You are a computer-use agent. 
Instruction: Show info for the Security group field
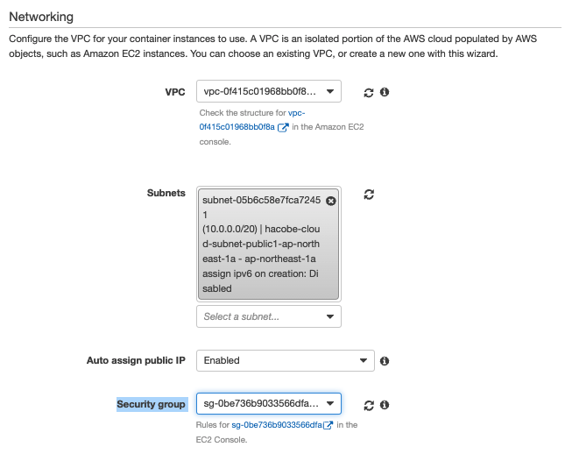385,405
